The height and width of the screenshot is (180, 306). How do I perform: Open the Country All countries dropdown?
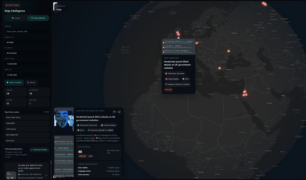pyautogui.click(x=27, y=53)
